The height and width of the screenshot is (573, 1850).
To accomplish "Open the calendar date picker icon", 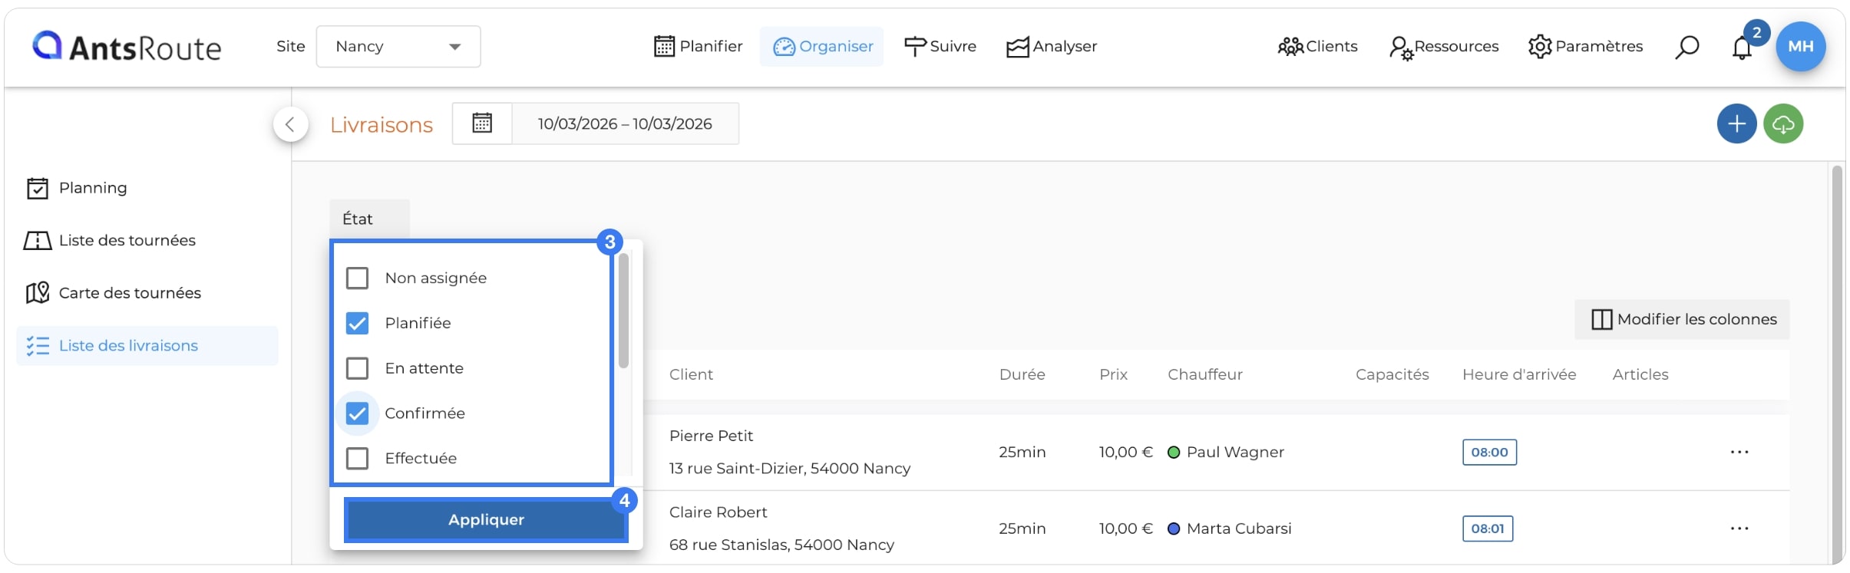I will point(482,123).
